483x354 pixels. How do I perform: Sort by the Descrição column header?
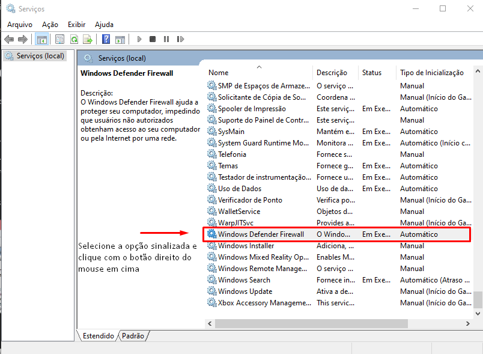click(335, 73)
